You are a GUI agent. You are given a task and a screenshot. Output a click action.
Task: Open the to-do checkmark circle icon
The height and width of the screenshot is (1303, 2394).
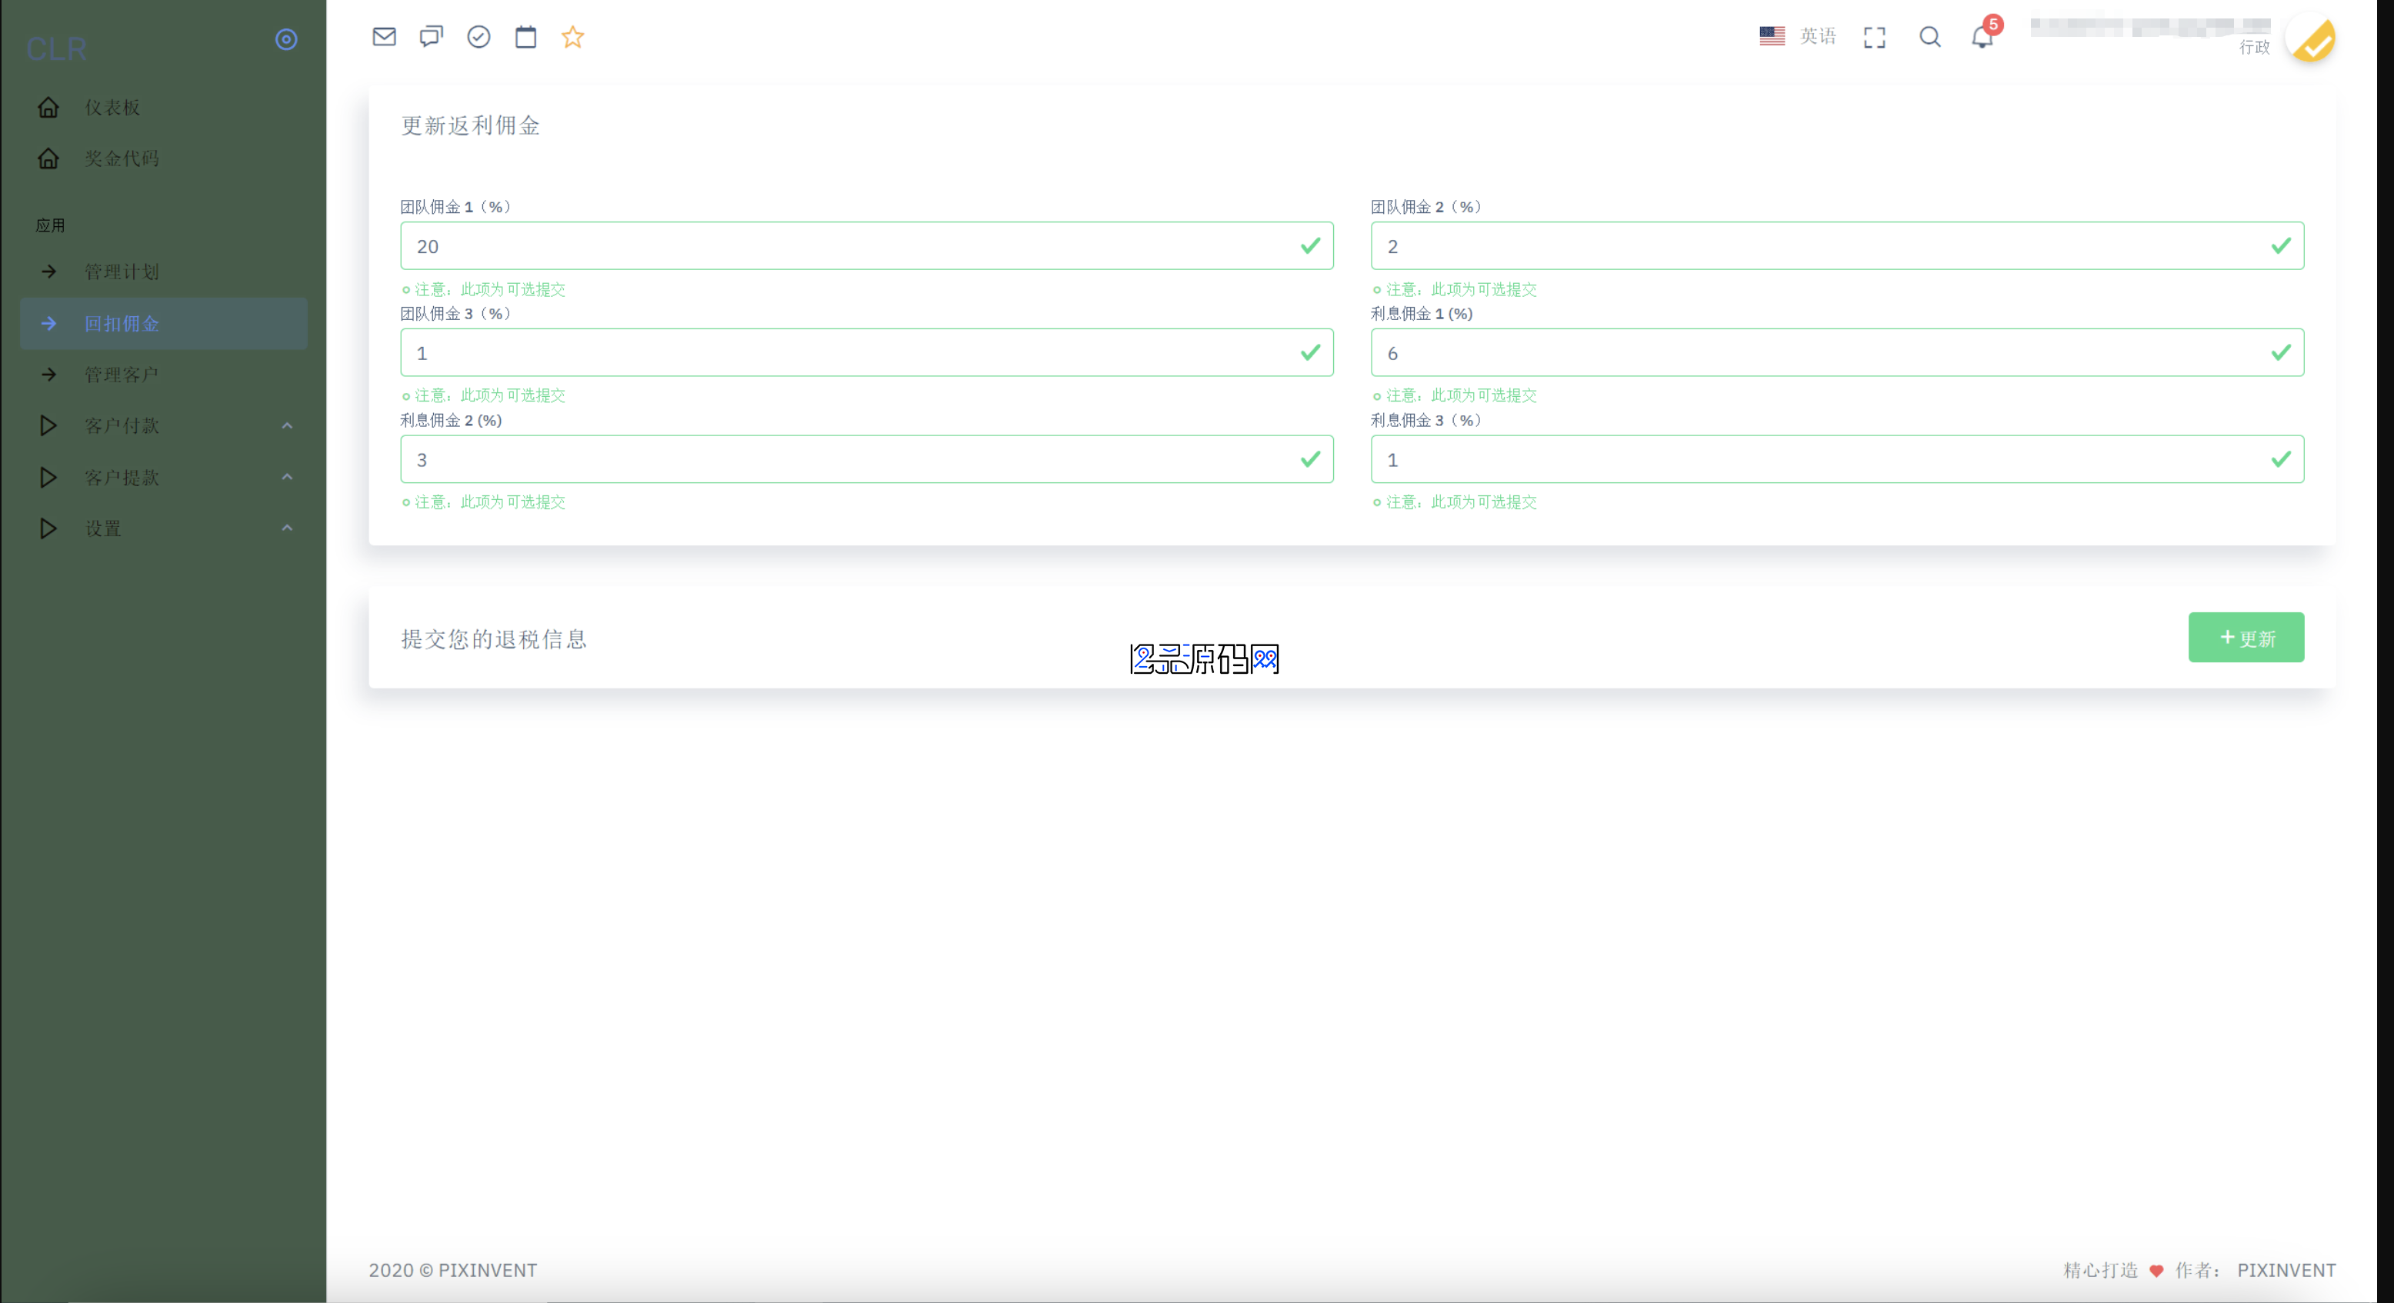tap(478, 36)
